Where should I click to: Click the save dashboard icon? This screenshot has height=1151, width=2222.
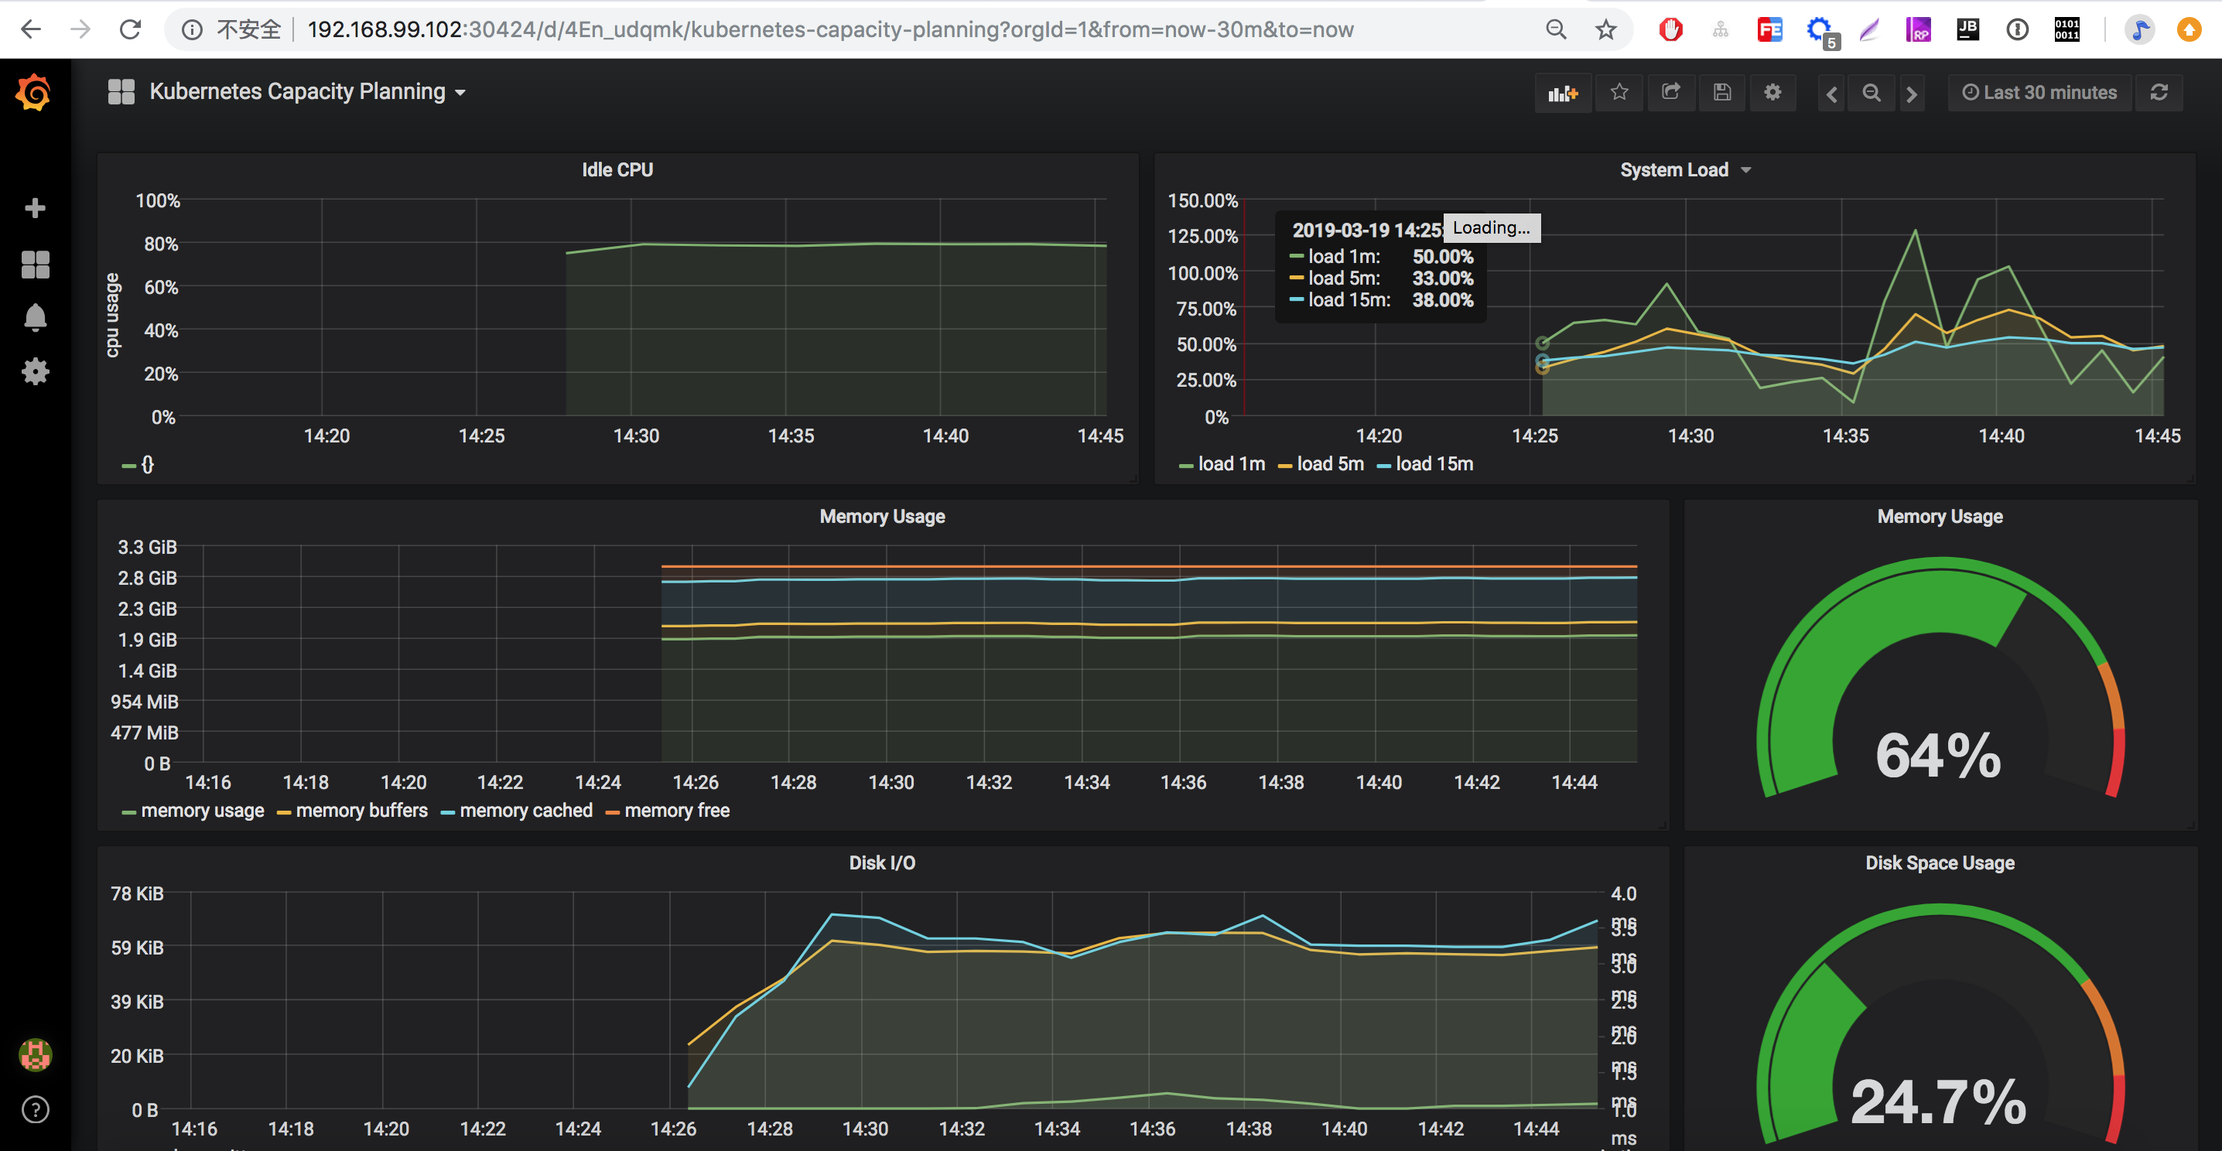pyautogui.click(x=1721, y=92)
